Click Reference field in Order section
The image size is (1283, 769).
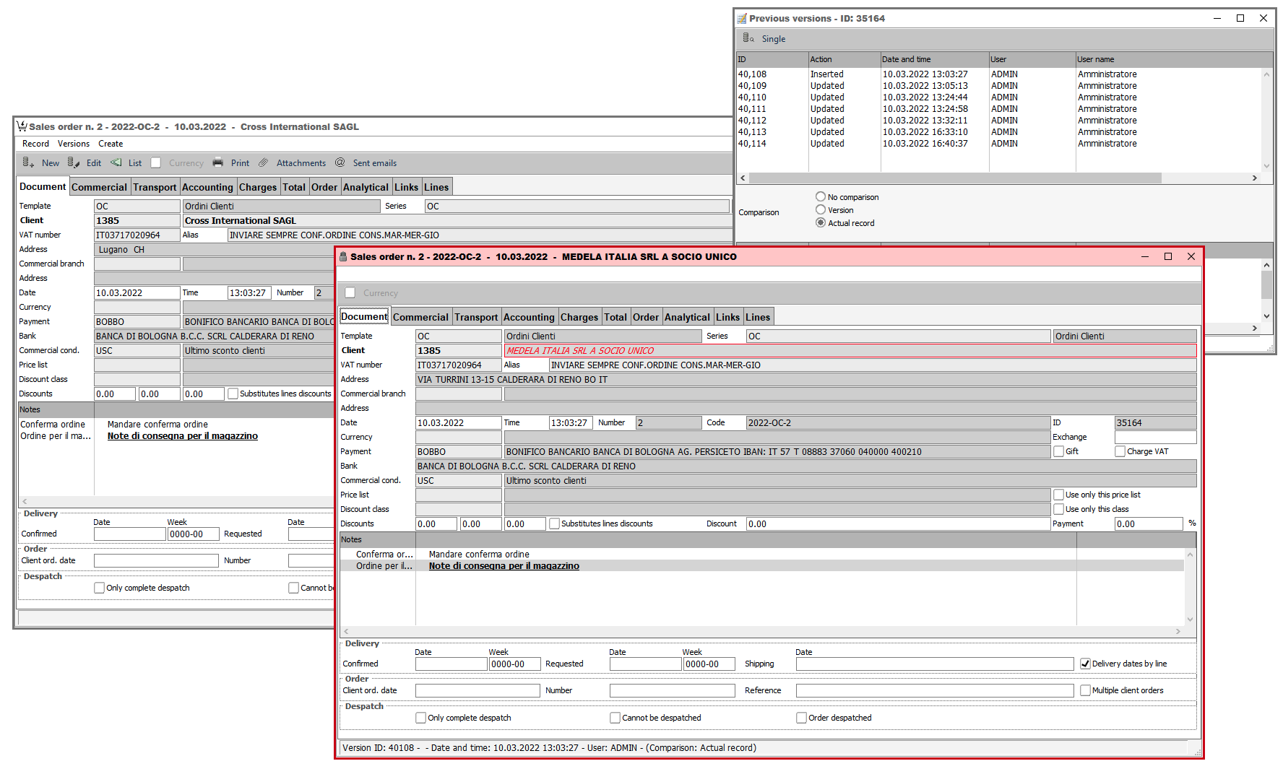934,690
